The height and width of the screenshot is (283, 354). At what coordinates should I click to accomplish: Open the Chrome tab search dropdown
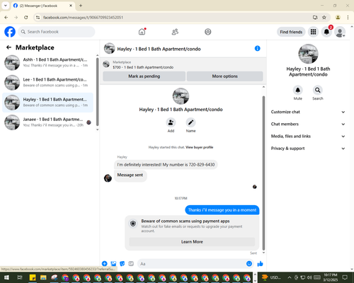[x=6, y=6]
